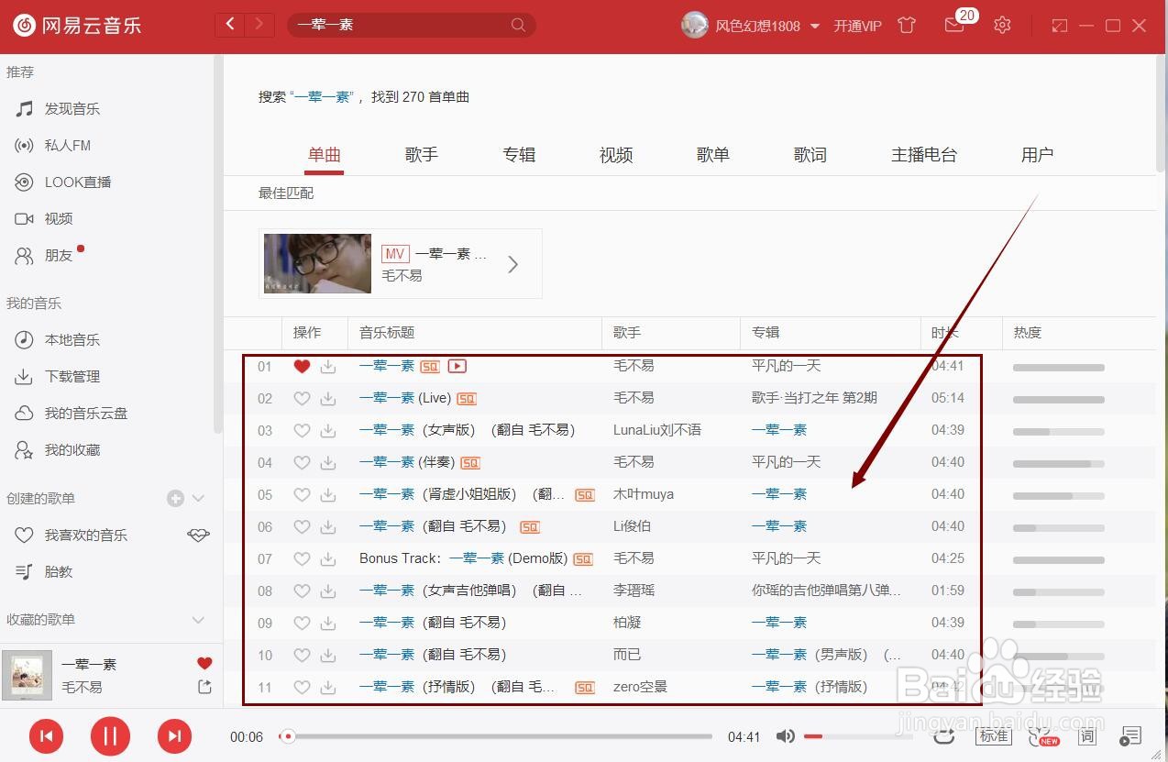
Task: Like song 09 柏凝 heart
Action: pyautogui.click(x=302, y=624)
